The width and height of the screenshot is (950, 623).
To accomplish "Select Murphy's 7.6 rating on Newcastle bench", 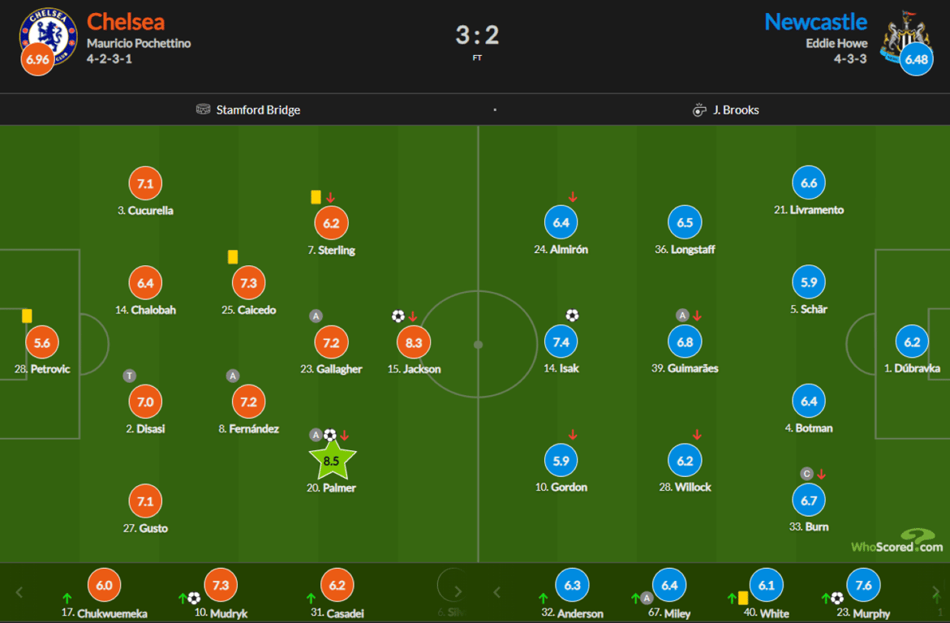I will [862, 585].
